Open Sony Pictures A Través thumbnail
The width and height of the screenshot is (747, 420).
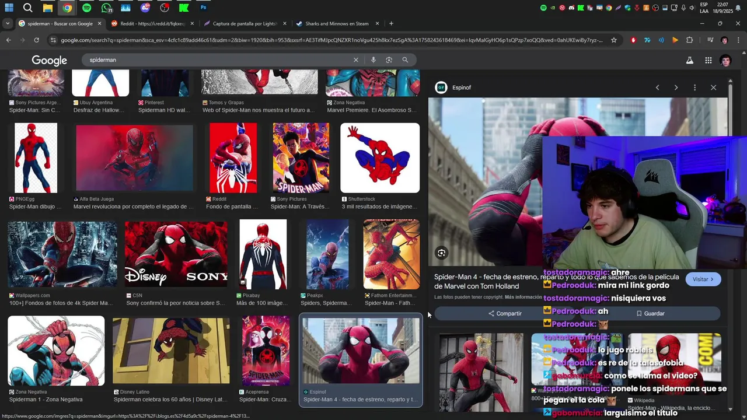click(x=301, y=157)
